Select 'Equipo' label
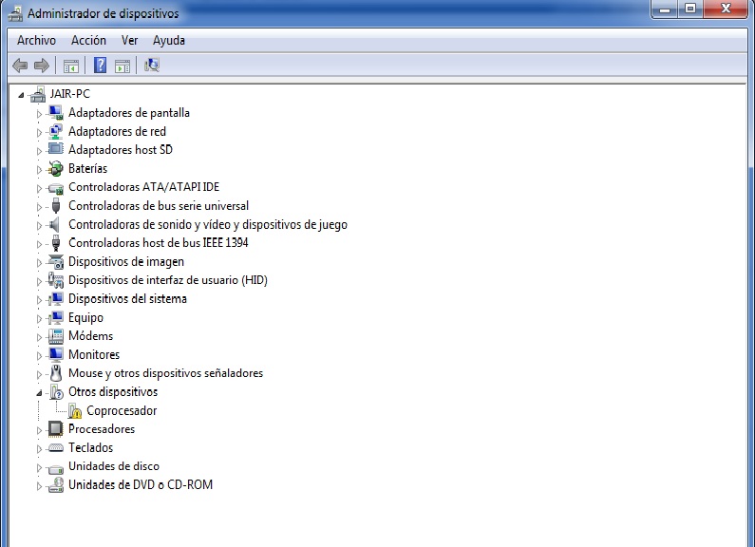Image resolution: width=755 pixels, height=547 pixels. point(85,318)
